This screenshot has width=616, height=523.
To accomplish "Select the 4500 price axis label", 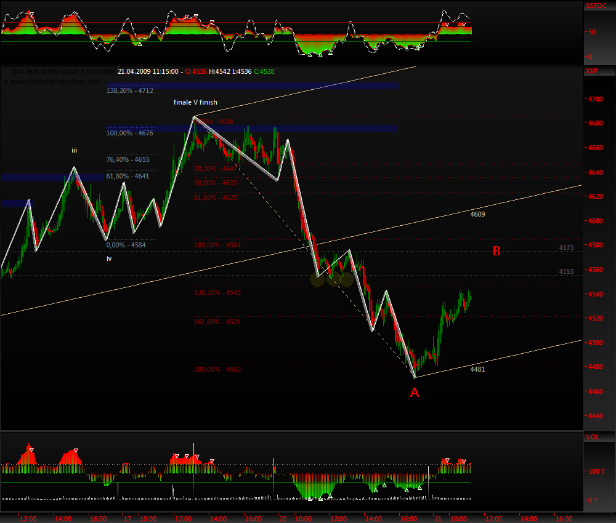I will tap(595, 343).
